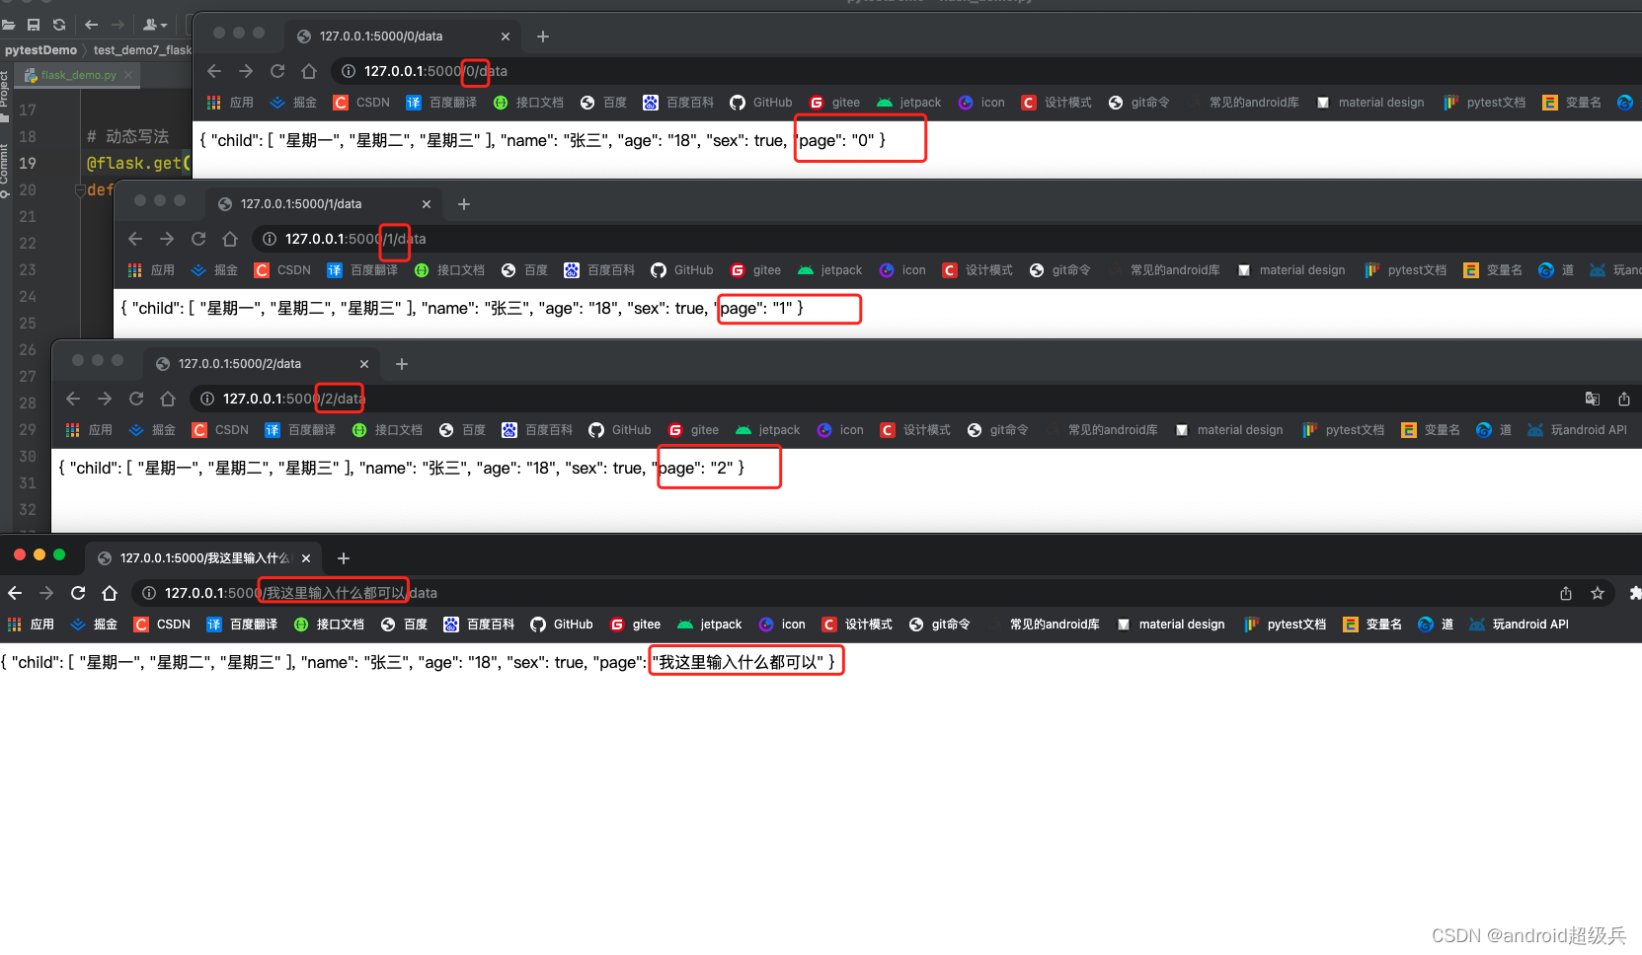Go to home in the front browser window
The width and height of the screenshot is (1642, 955).
tap(110, 593)
